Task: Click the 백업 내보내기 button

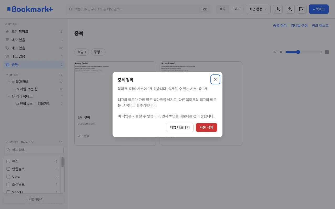Action: point(180,127)
